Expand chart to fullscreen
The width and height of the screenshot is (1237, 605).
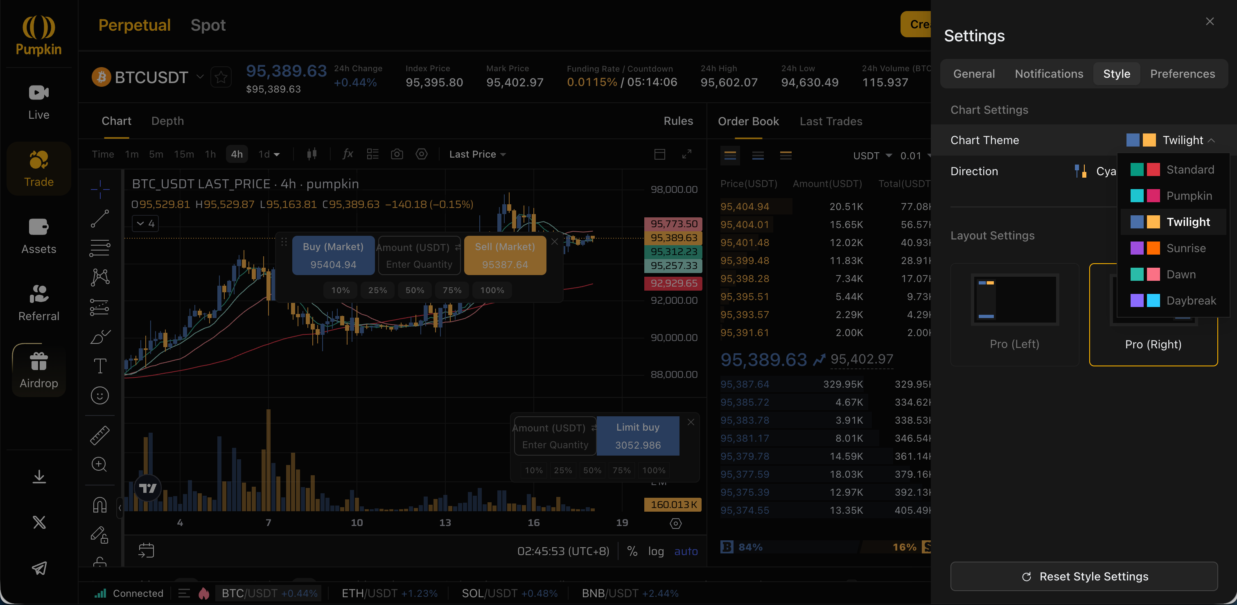pyautogui.click(x=687, y=154)
